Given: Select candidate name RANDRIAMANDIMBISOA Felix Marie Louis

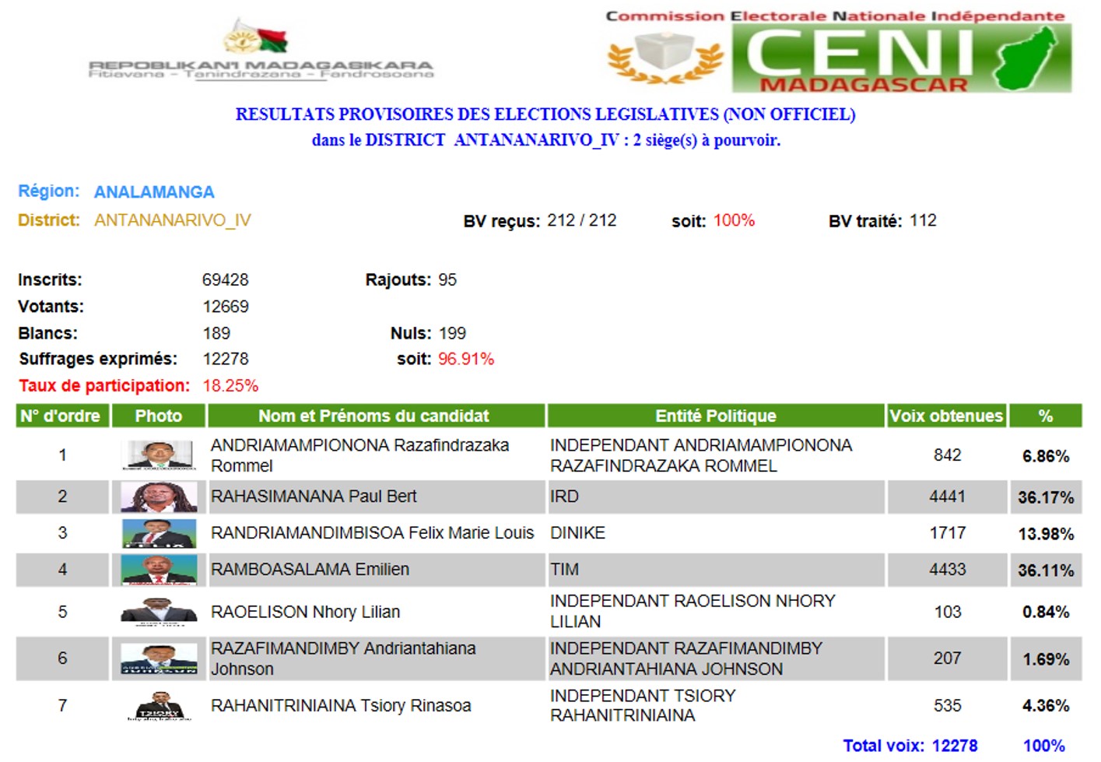Looking at the screenshot, I should 373,533.
